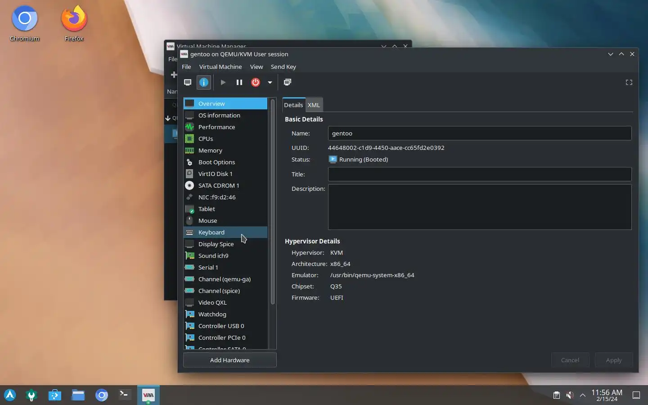Select the Tablet input device

coord(225,209)
